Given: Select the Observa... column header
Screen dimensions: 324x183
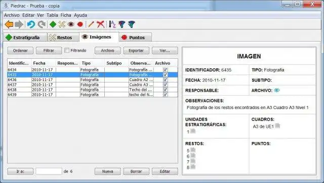Looking at the screenshot, I should (141, 63).
